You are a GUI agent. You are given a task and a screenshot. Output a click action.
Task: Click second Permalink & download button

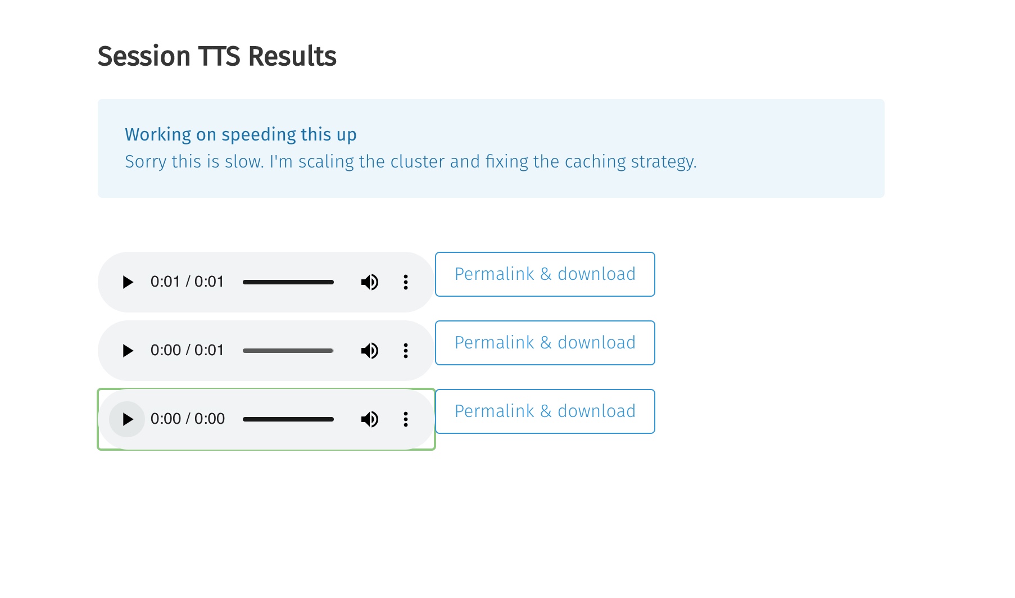pos(545,343)
